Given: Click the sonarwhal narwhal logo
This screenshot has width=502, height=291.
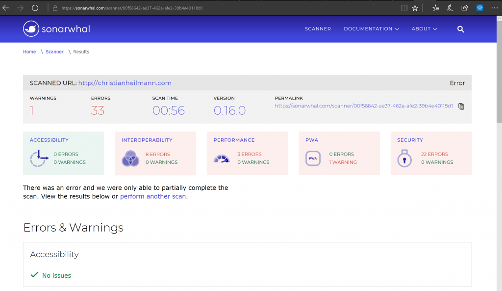Looking at the screenshot, I should [x=31, y=29].
